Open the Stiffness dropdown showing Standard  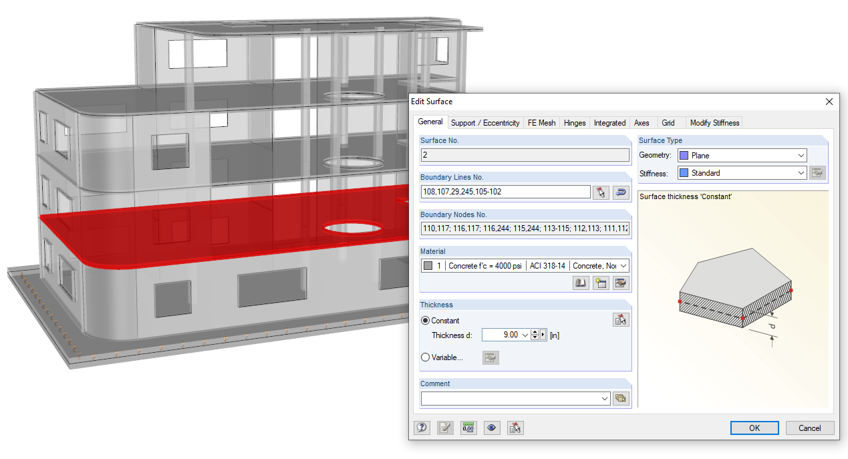tap(802, 172)
